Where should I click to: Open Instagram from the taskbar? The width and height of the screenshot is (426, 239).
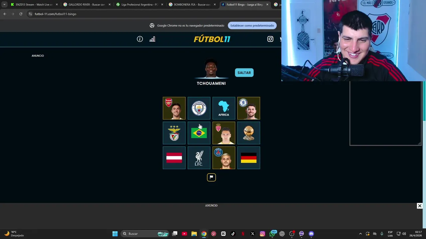tap(262, 234)
